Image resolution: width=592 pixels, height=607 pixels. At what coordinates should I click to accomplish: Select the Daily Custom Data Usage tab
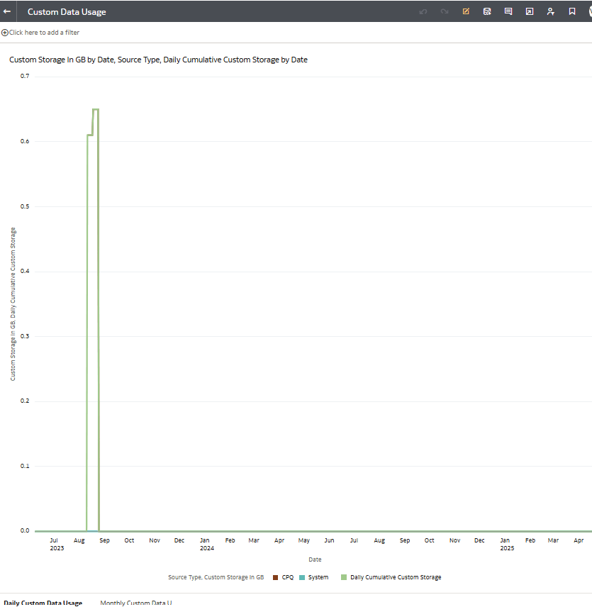point(43,603)
